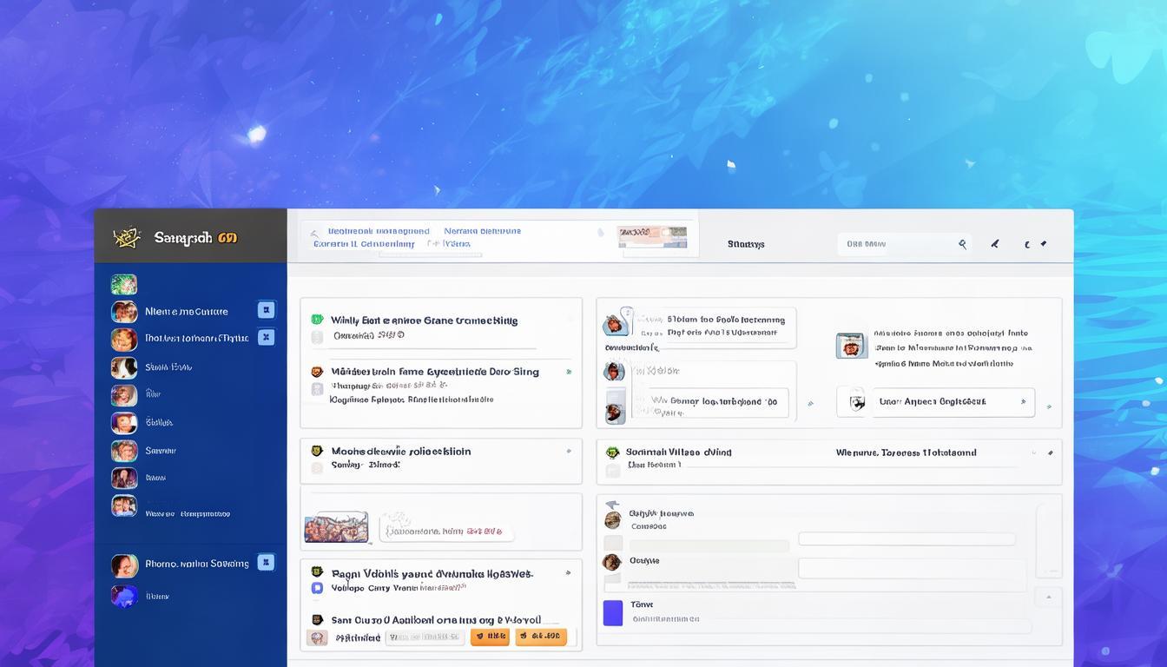Toggle the square button on the third sidebar row
This screenshot has width=1167, height=667.
(267, 337)
